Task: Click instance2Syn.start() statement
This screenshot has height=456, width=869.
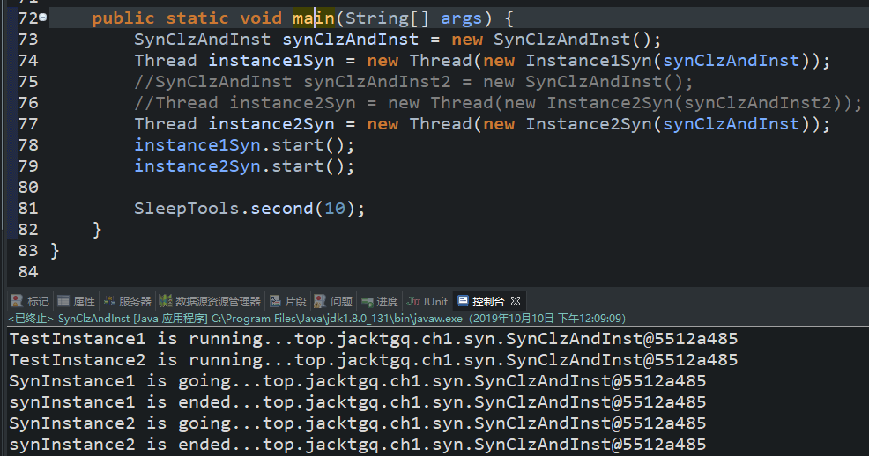Action: click(x=244, y=166)
